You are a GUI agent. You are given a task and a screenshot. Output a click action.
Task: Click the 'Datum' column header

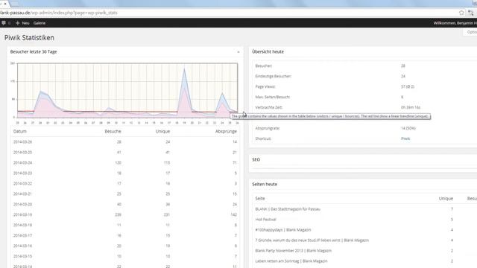pos(20,131)
